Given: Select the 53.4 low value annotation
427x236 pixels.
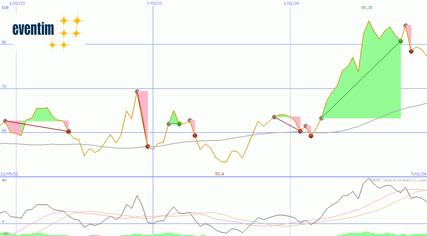Looking at the screenshot, I should (219, 174).
